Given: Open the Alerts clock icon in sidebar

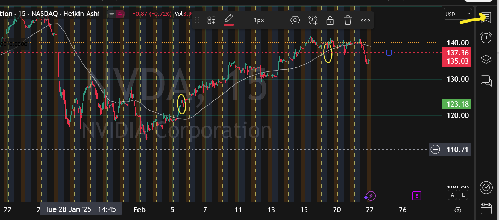Looking at the screenshot, I should (486, 38).
